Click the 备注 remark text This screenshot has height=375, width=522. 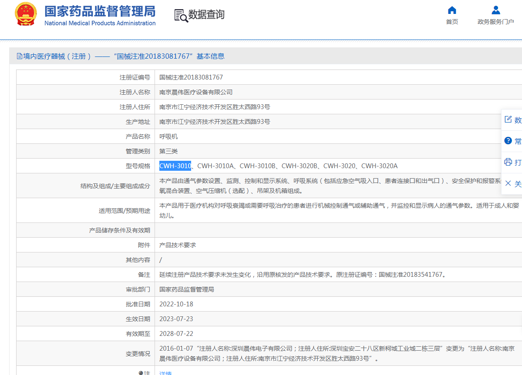(302, 275)
